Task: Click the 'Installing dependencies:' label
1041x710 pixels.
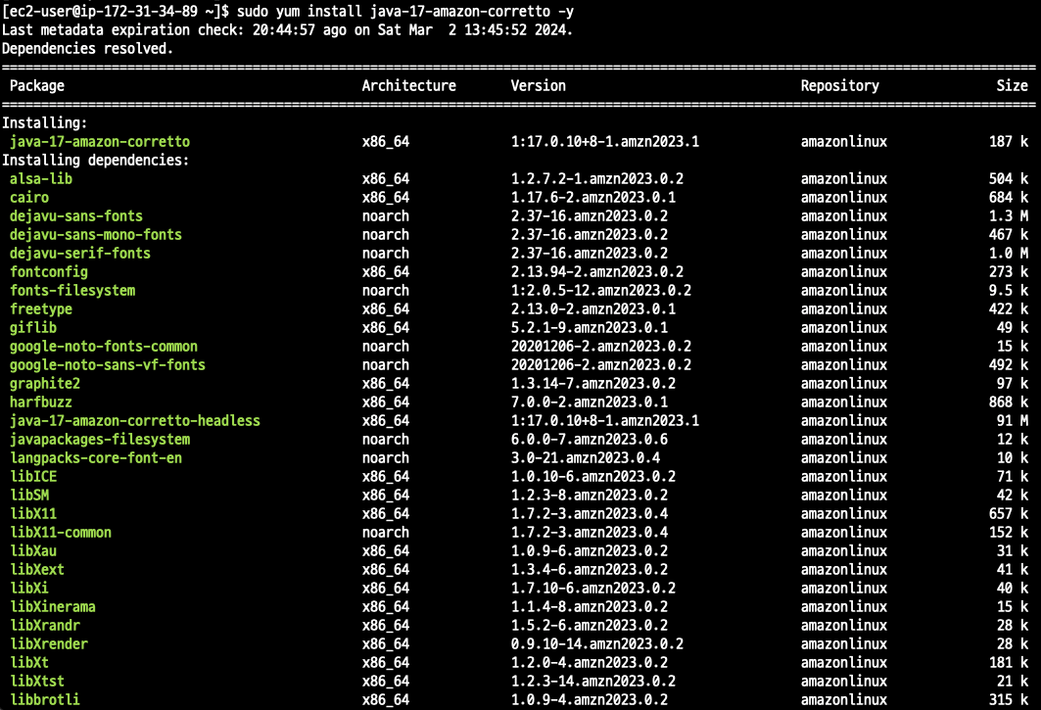Action: click(96, 160)
